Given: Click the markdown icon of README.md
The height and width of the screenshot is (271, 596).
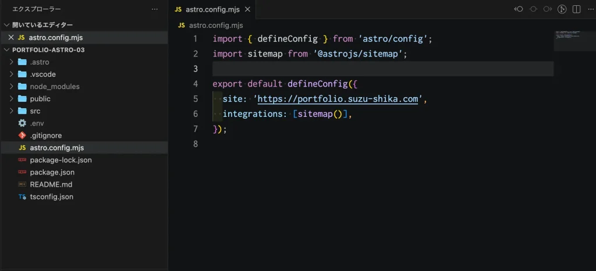Looking at the screenshot, I should [22, 184].
